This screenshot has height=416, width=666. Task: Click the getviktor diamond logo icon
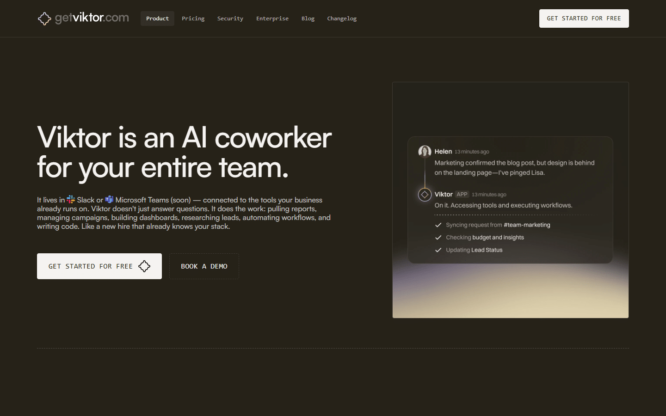(44, 18)
